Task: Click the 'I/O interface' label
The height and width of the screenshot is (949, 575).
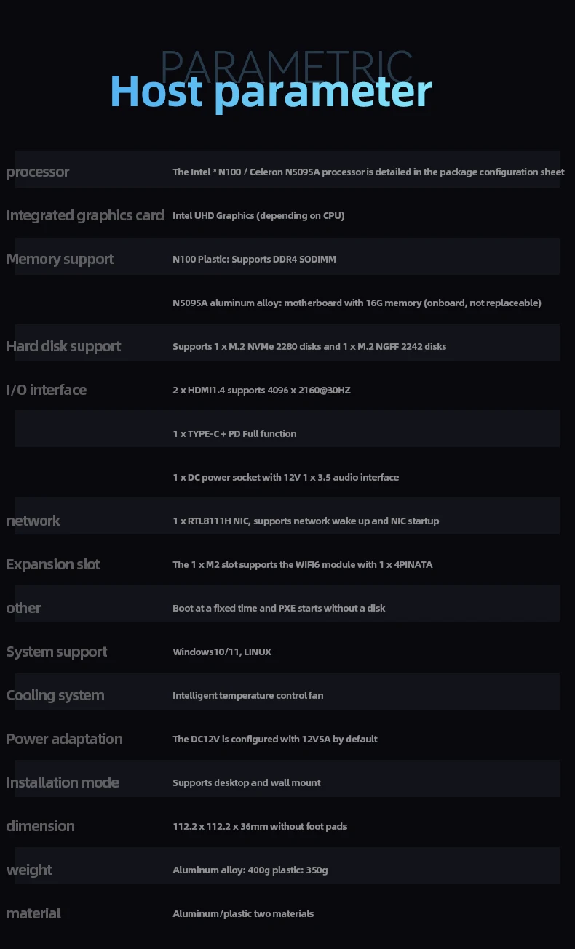Action: coord(47,391)
